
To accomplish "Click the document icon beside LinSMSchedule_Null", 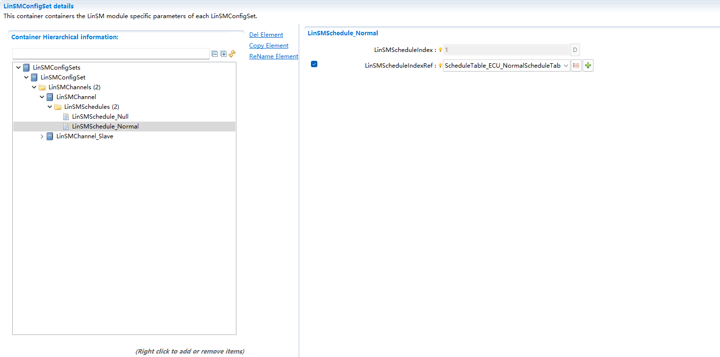I will pyautogui.click(x=66, y=116).
